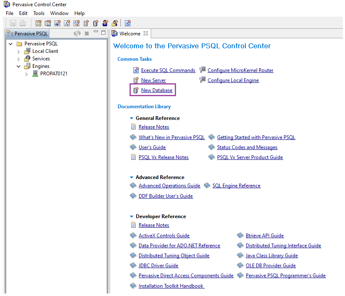Open Configure MicroKernel Router link
Image resolution: width=345 pixels, height=296 pixels.
240,70
